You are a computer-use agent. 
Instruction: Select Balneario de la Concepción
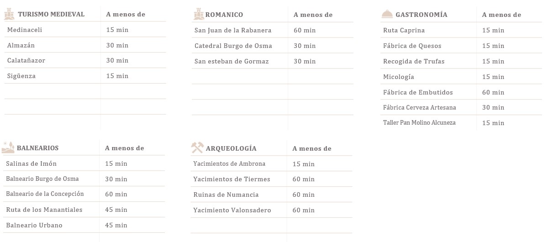click(45, 194)
